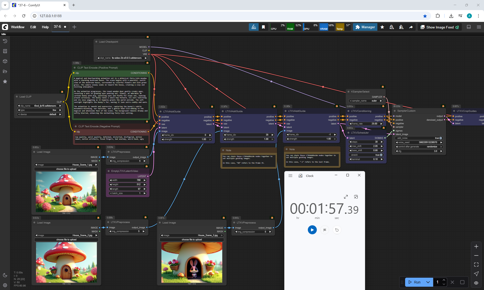Image resolution: width=484 pixels, height=290 pixels.
Task: Click the Manager button
Action: [x=365, y=27]
